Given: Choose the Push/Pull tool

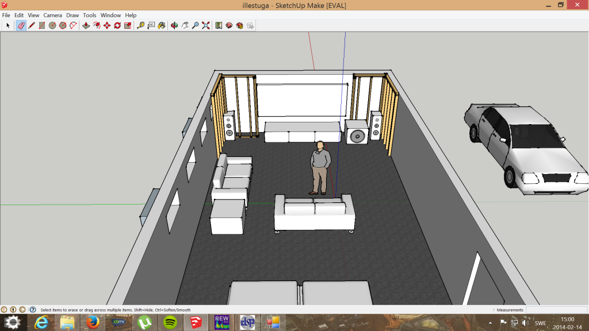Looking at the screenshot, I should click(86, 25).
